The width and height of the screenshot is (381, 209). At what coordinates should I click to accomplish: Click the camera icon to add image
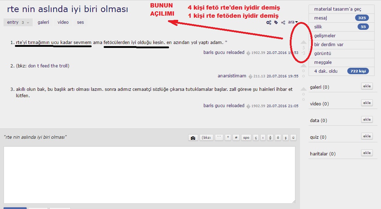click(x=193, y=138)
